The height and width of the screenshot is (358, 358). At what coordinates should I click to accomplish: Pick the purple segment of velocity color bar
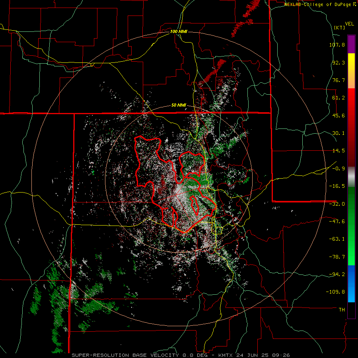pyautogui.click(x=351, y=44)
